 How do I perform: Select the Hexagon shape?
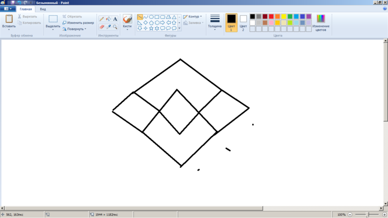pyautogui.click(x=157, y=23)
